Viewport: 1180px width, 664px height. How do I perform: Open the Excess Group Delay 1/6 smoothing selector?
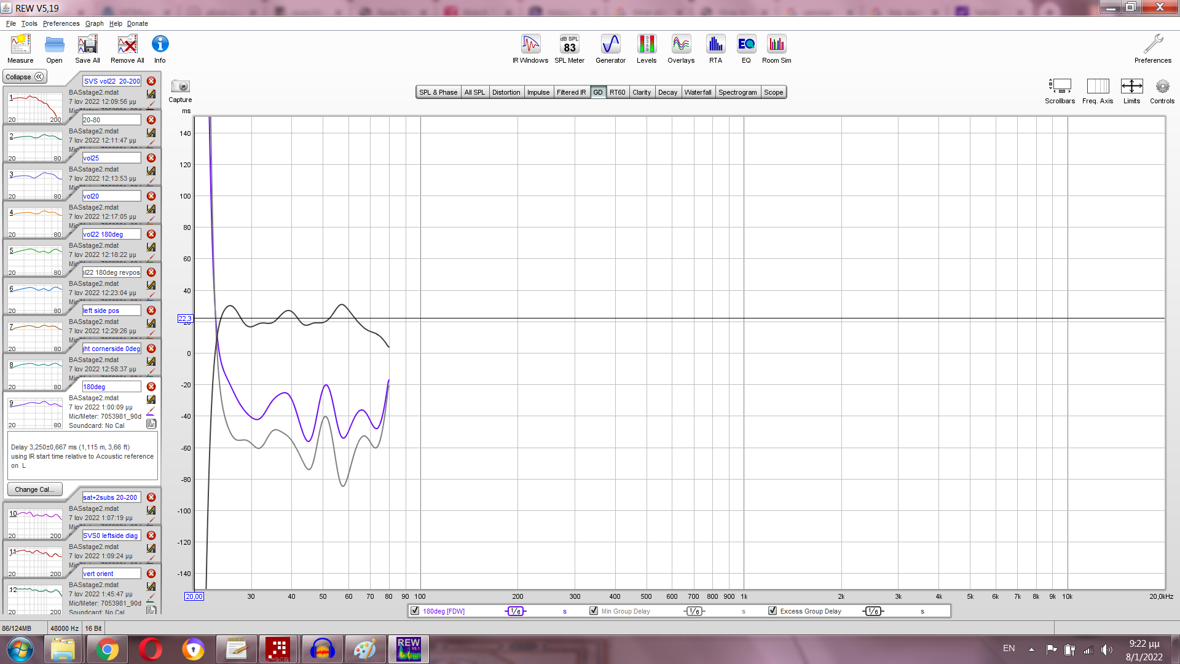(873, 611)
